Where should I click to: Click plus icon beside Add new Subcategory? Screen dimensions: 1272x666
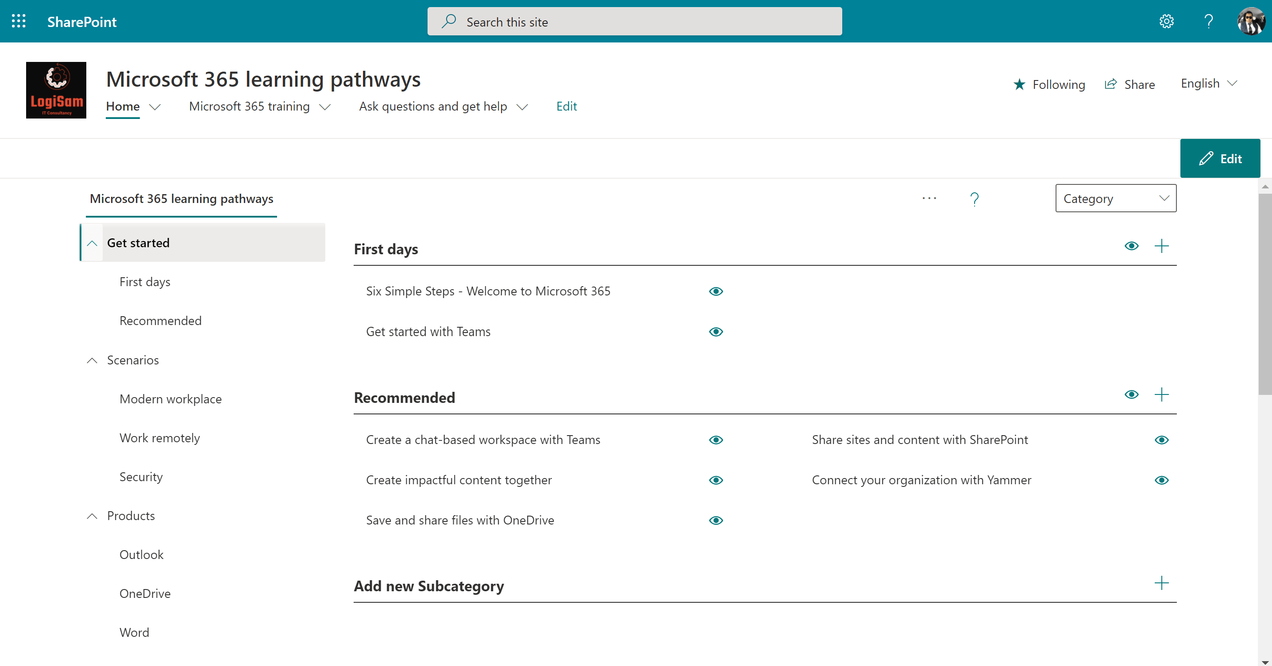pos(1161,583)
